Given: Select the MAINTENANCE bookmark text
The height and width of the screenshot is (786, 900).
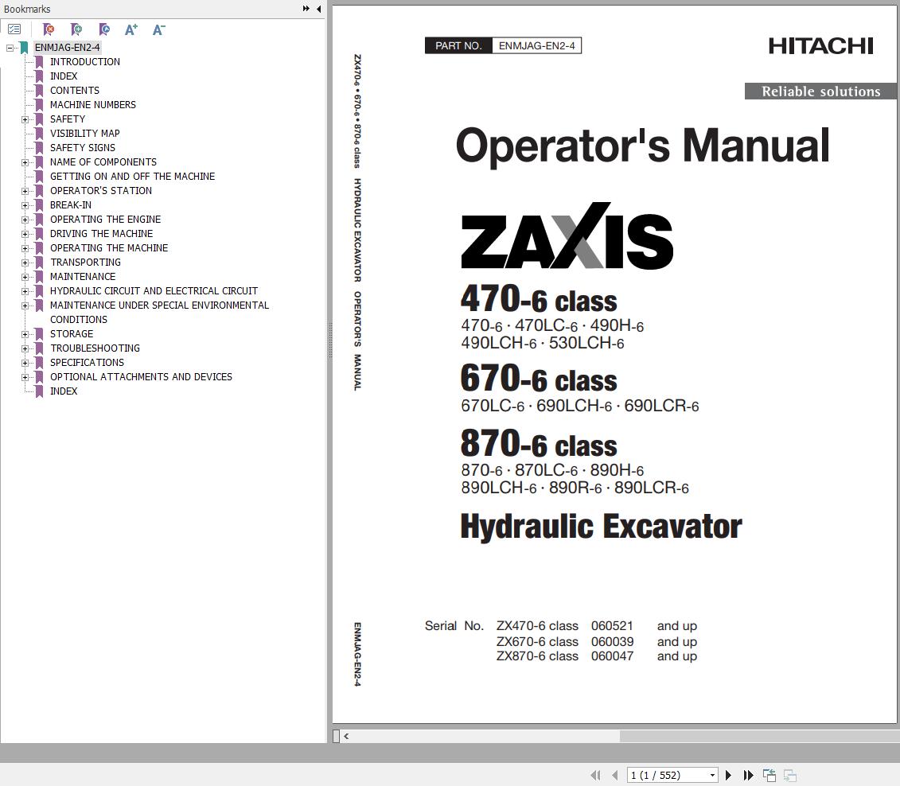Looking at the screenshot, I should tap(83, 277).
